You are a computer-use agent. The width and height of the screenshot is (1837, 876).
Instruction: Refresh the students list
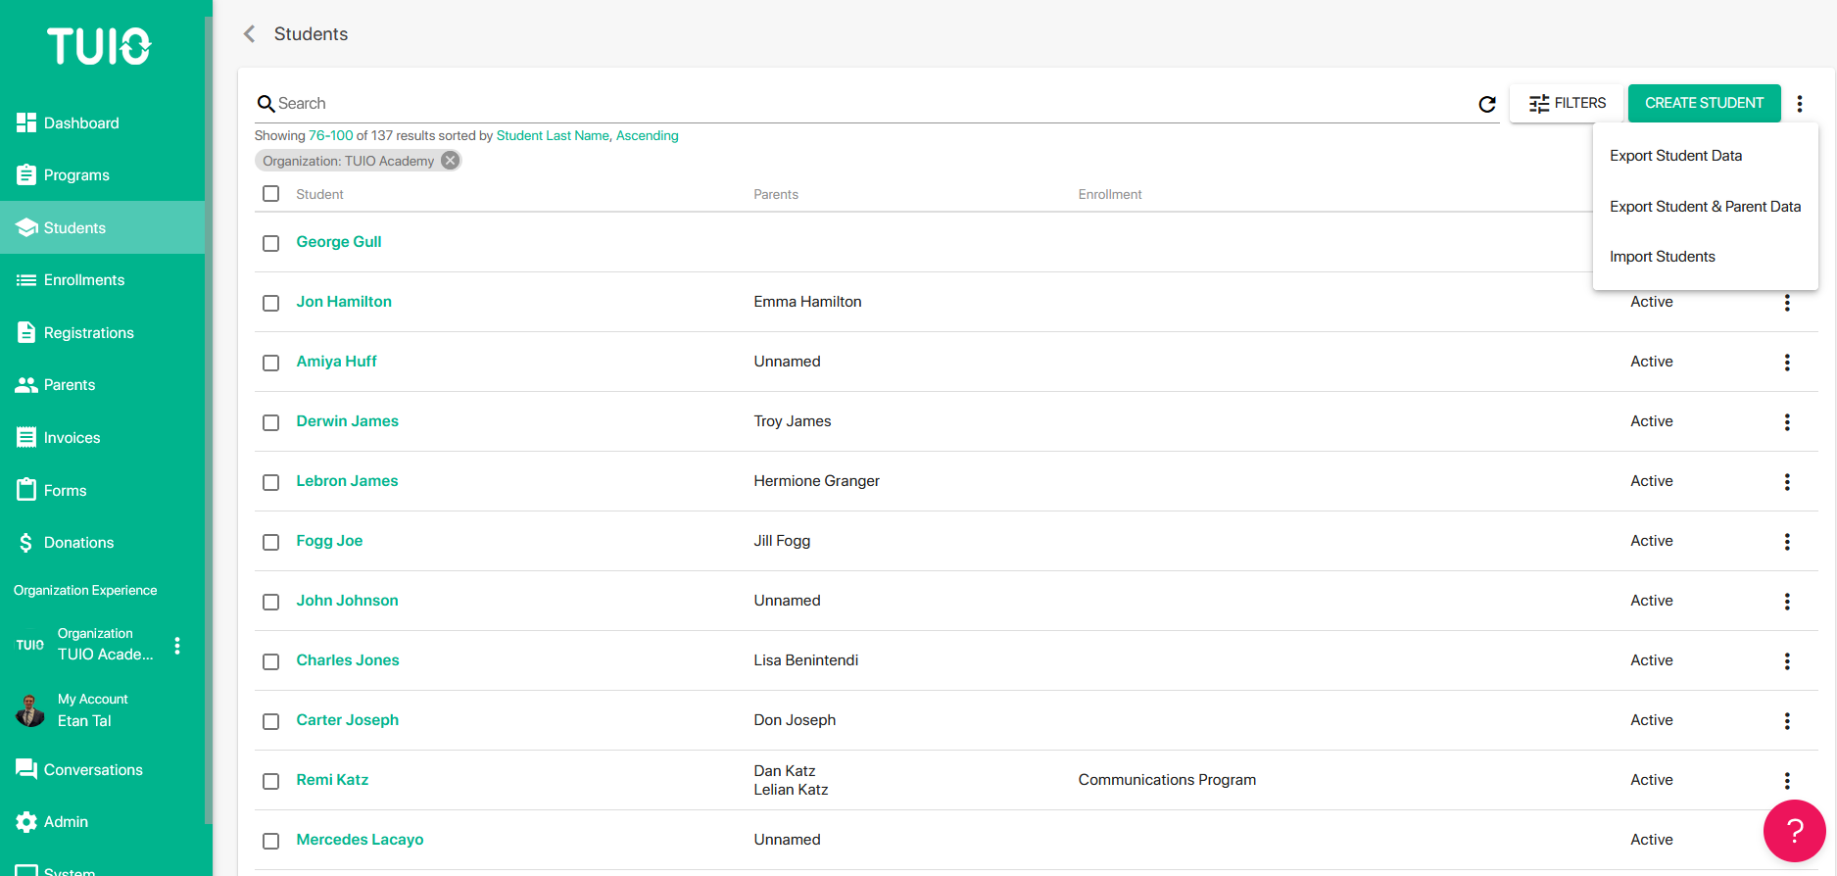coord(1487,104)
